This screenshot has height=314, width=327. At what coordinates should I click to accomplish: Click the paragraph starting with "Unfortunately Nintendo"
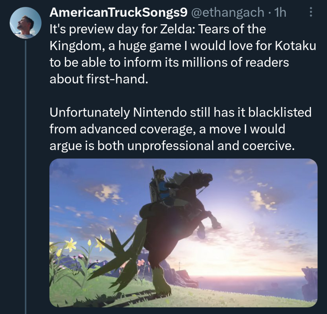point(180,129)
